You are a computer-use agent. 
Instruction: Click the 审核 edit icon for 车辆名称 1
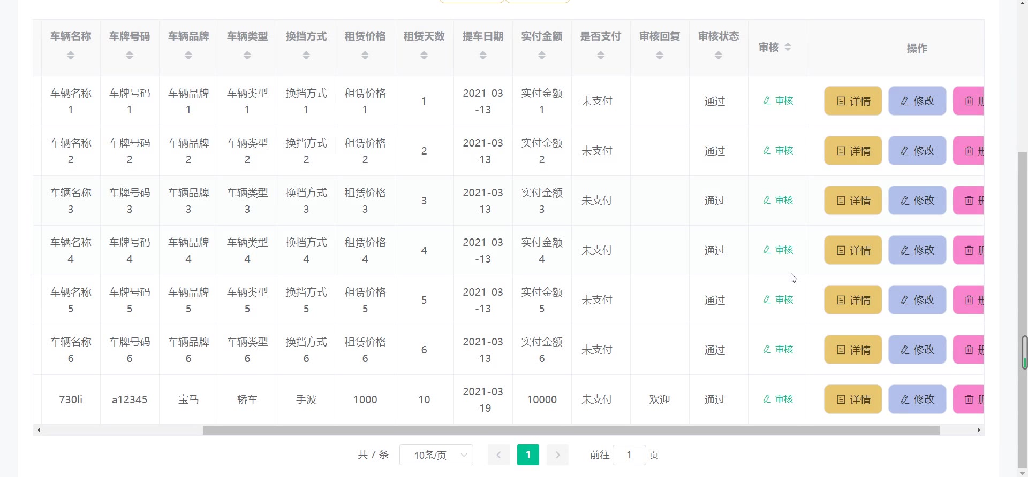[x=767, y=101]
